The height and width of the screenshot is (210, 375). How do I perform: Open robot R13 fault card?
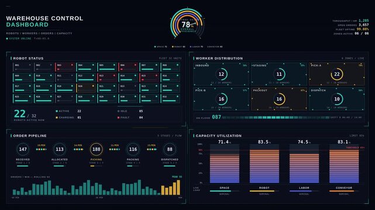tap(107, 78)
